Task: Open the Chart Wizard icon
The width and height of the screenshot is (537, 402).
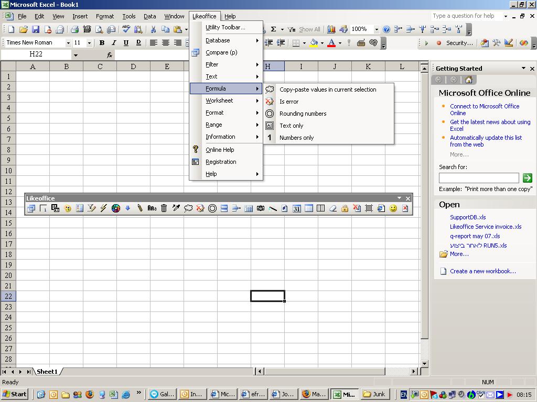Action: 331,29
